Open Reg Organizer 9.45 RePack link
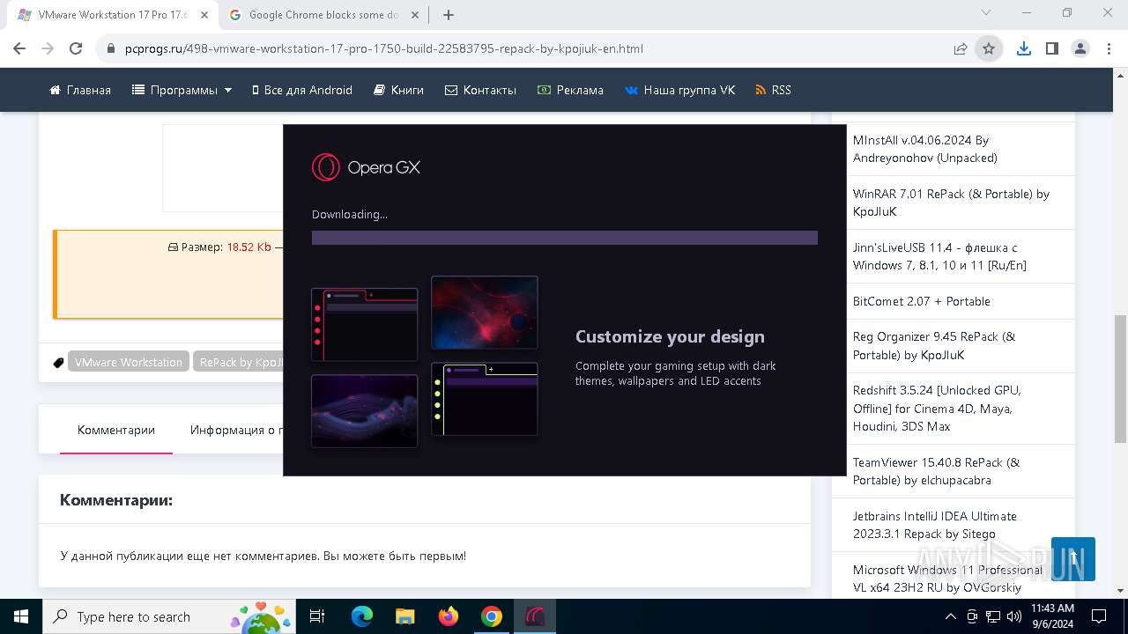The width and height of the screenshot is (1128, 634). click(934, 345)
